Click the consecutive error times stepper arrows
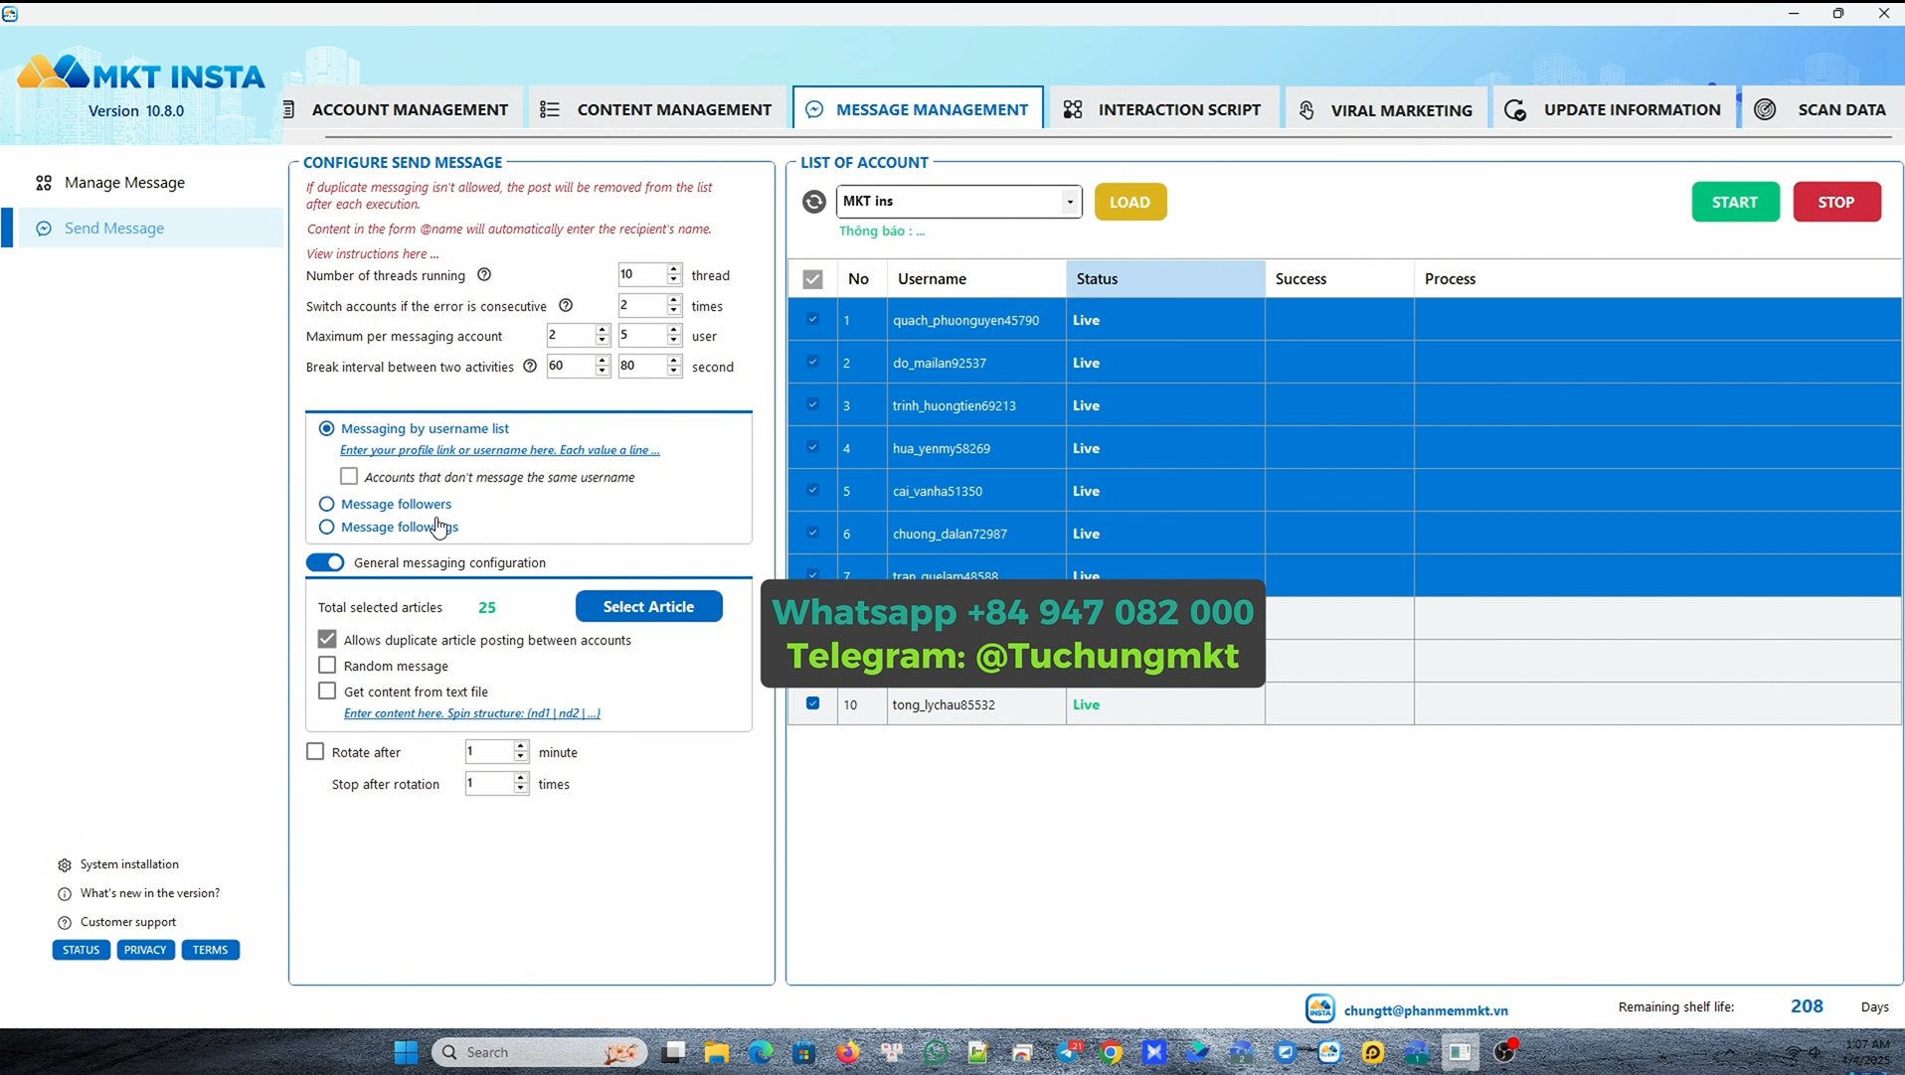The image size is (1905, 1075). pyautogui.click(x=674, y=305)
